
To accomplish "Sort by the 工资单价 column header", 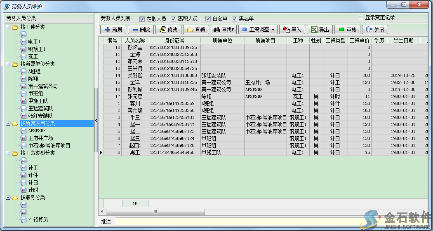I will [x=359, y=40].
